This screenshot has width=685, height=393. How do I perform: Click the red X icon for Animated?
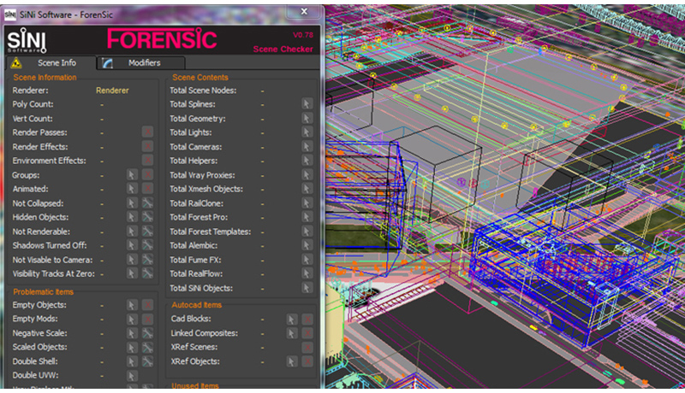[x=147, y=189]
